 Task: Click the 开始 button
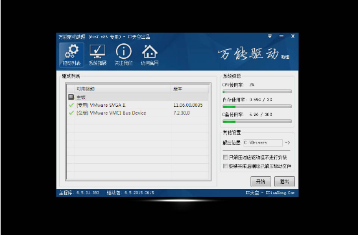point(261,181)
